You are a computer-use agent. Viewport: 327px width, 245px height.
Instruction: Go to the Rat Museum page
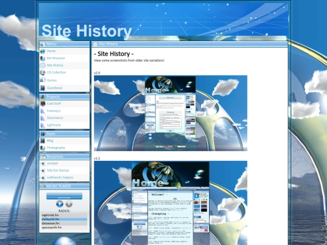click(56, 58)
